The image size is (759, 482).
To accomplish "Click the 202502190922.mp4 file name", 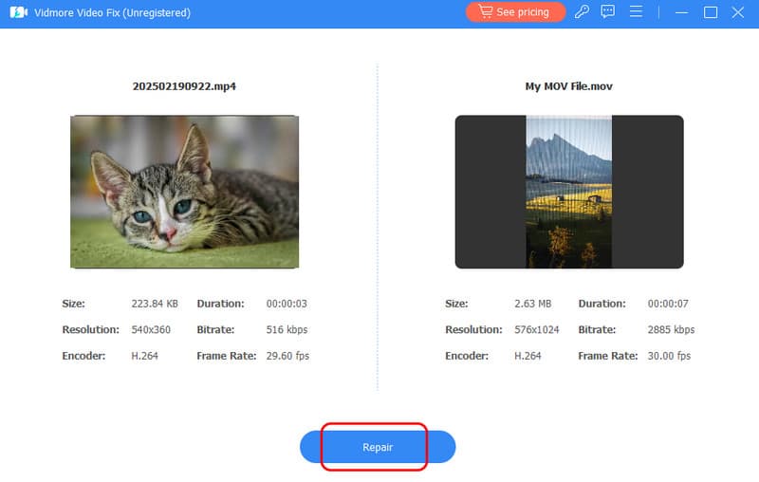I will (184, 85).
